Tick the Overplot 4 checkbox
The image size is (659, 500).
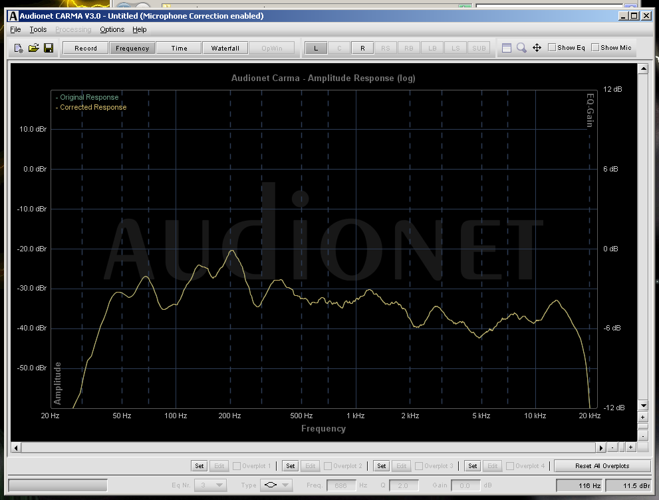point(510,466)
